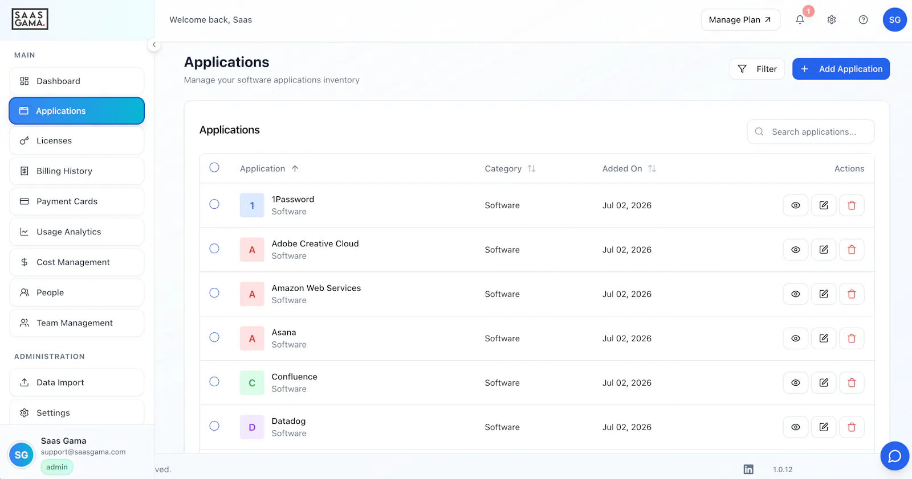
Task: Edit the Datadog application
Action: coord(824,427)
